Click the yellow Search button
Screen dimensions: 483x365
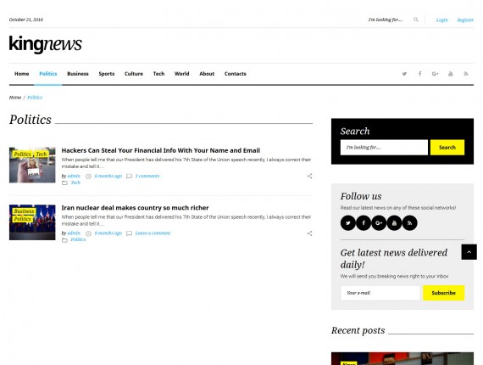(x=447, y=148)
